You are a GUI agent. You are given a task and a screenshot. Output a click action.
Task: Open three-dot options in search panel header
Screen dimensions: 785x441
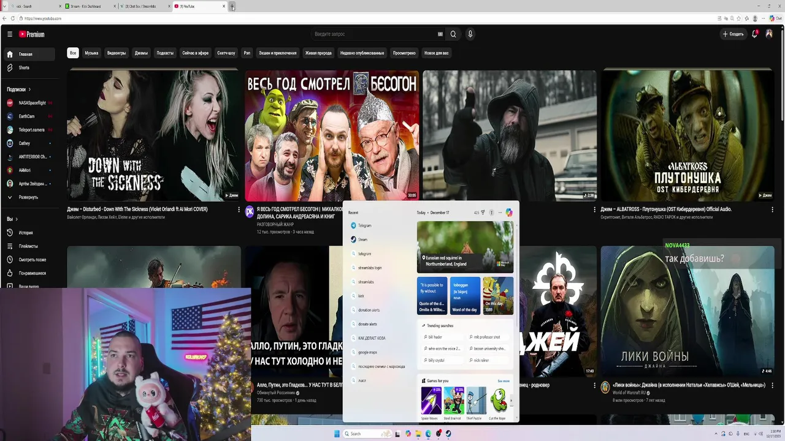point(500,213)
